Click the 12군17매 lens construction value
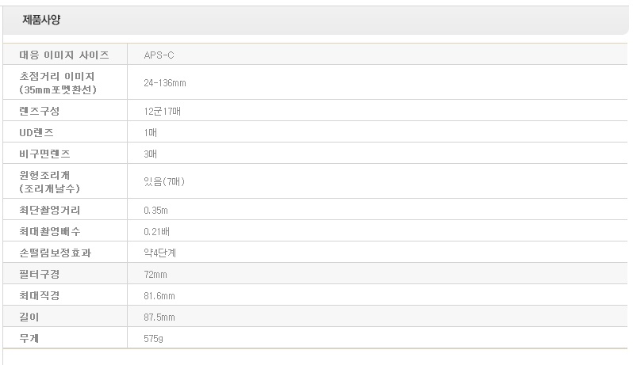The height and width of the screenshot is (365, 633). [x=162, y=112]
